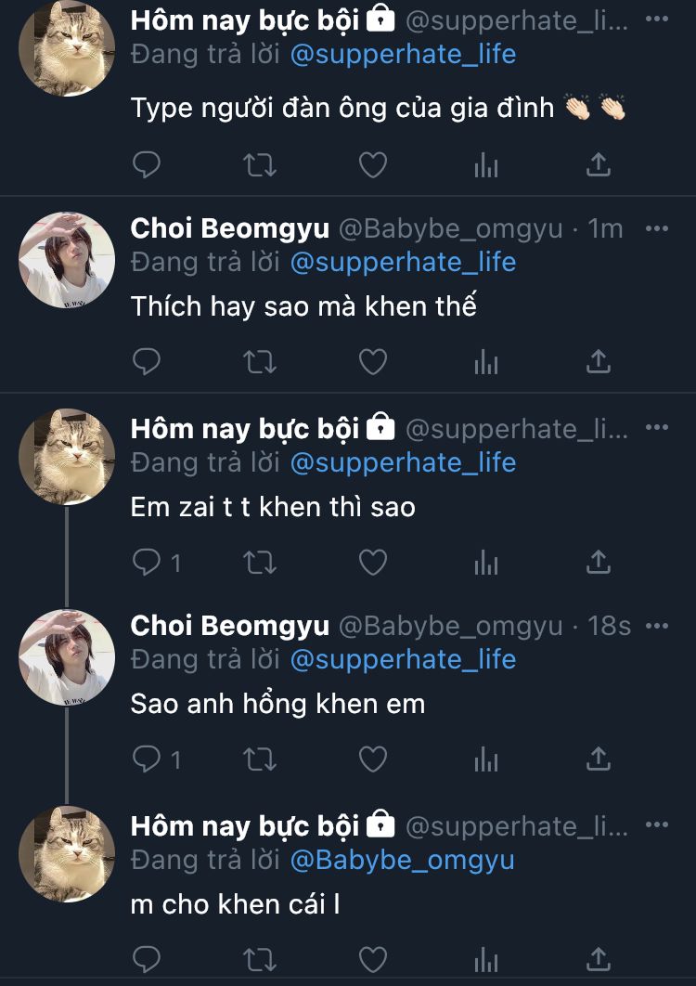Like the "m cho khen cái l" tweet
This screenshot has height=986, width=696.
[x=372, y=958]
